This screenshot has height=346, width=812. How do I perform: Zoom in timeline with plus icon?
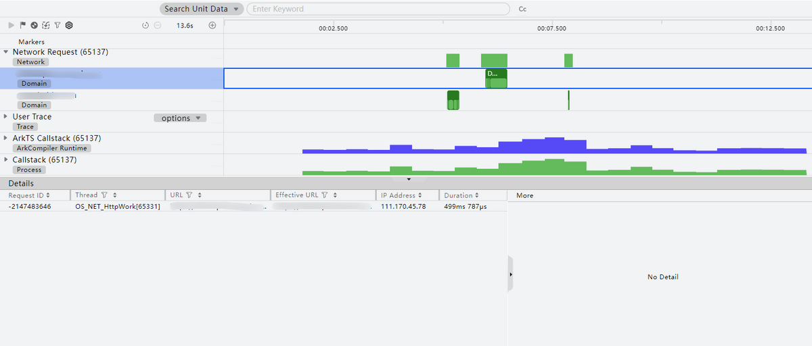tap(212, 26)
